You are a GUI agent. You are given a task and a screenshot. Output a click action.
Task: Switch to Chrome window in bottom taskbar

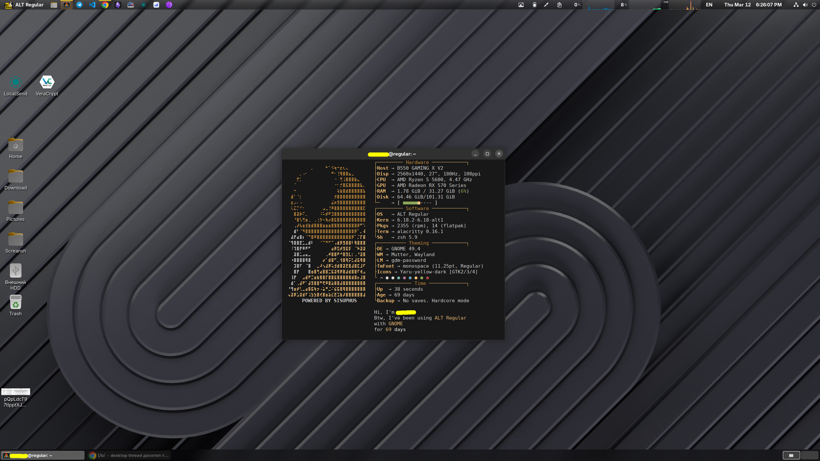tap(129, 455)
